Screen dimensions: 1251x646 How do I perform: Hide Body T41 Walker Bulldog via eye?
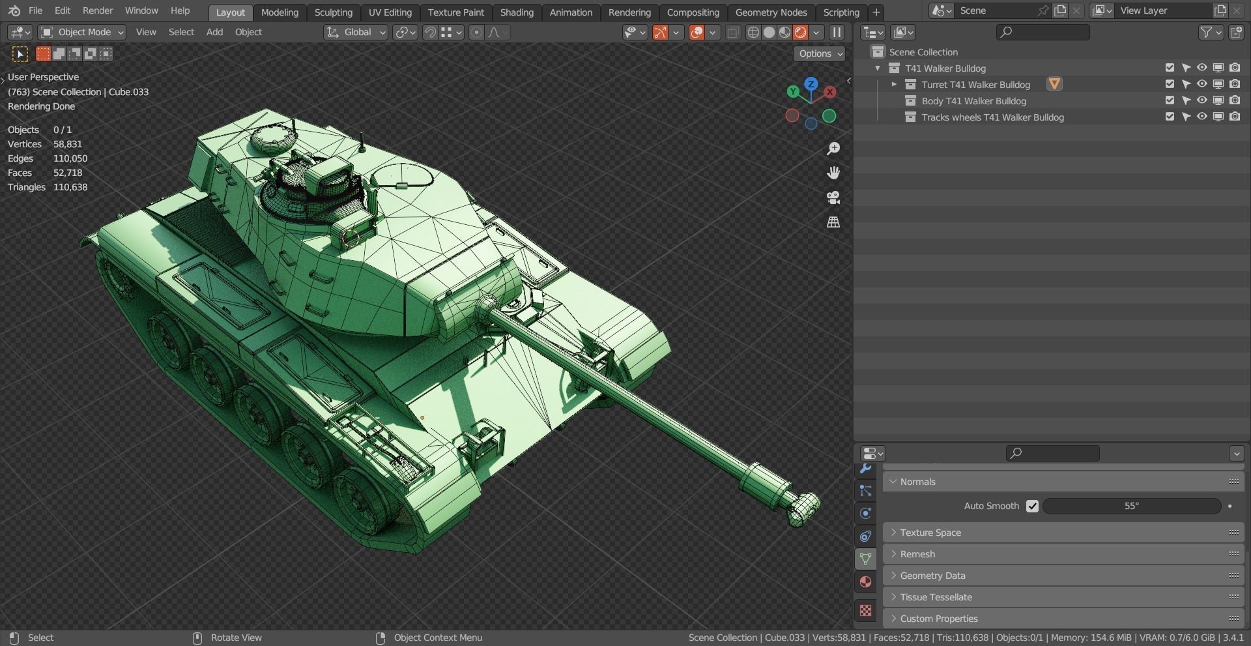(x=1202, y=100)
